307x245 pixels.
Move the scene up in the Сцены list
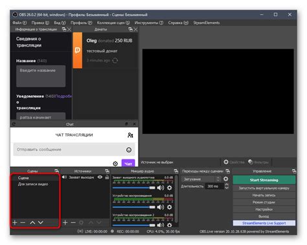32,222
